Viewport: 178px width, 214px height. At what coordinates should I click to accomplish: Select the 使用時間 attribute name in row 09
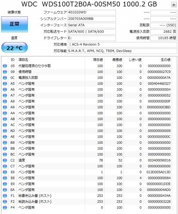pos(25,72)
